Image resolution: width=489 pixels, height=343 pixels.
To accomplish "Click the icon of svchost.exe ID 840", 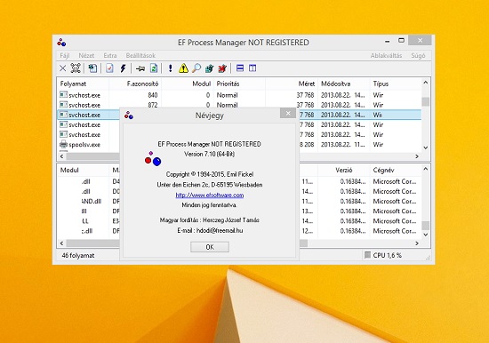I will coord(64,94).
